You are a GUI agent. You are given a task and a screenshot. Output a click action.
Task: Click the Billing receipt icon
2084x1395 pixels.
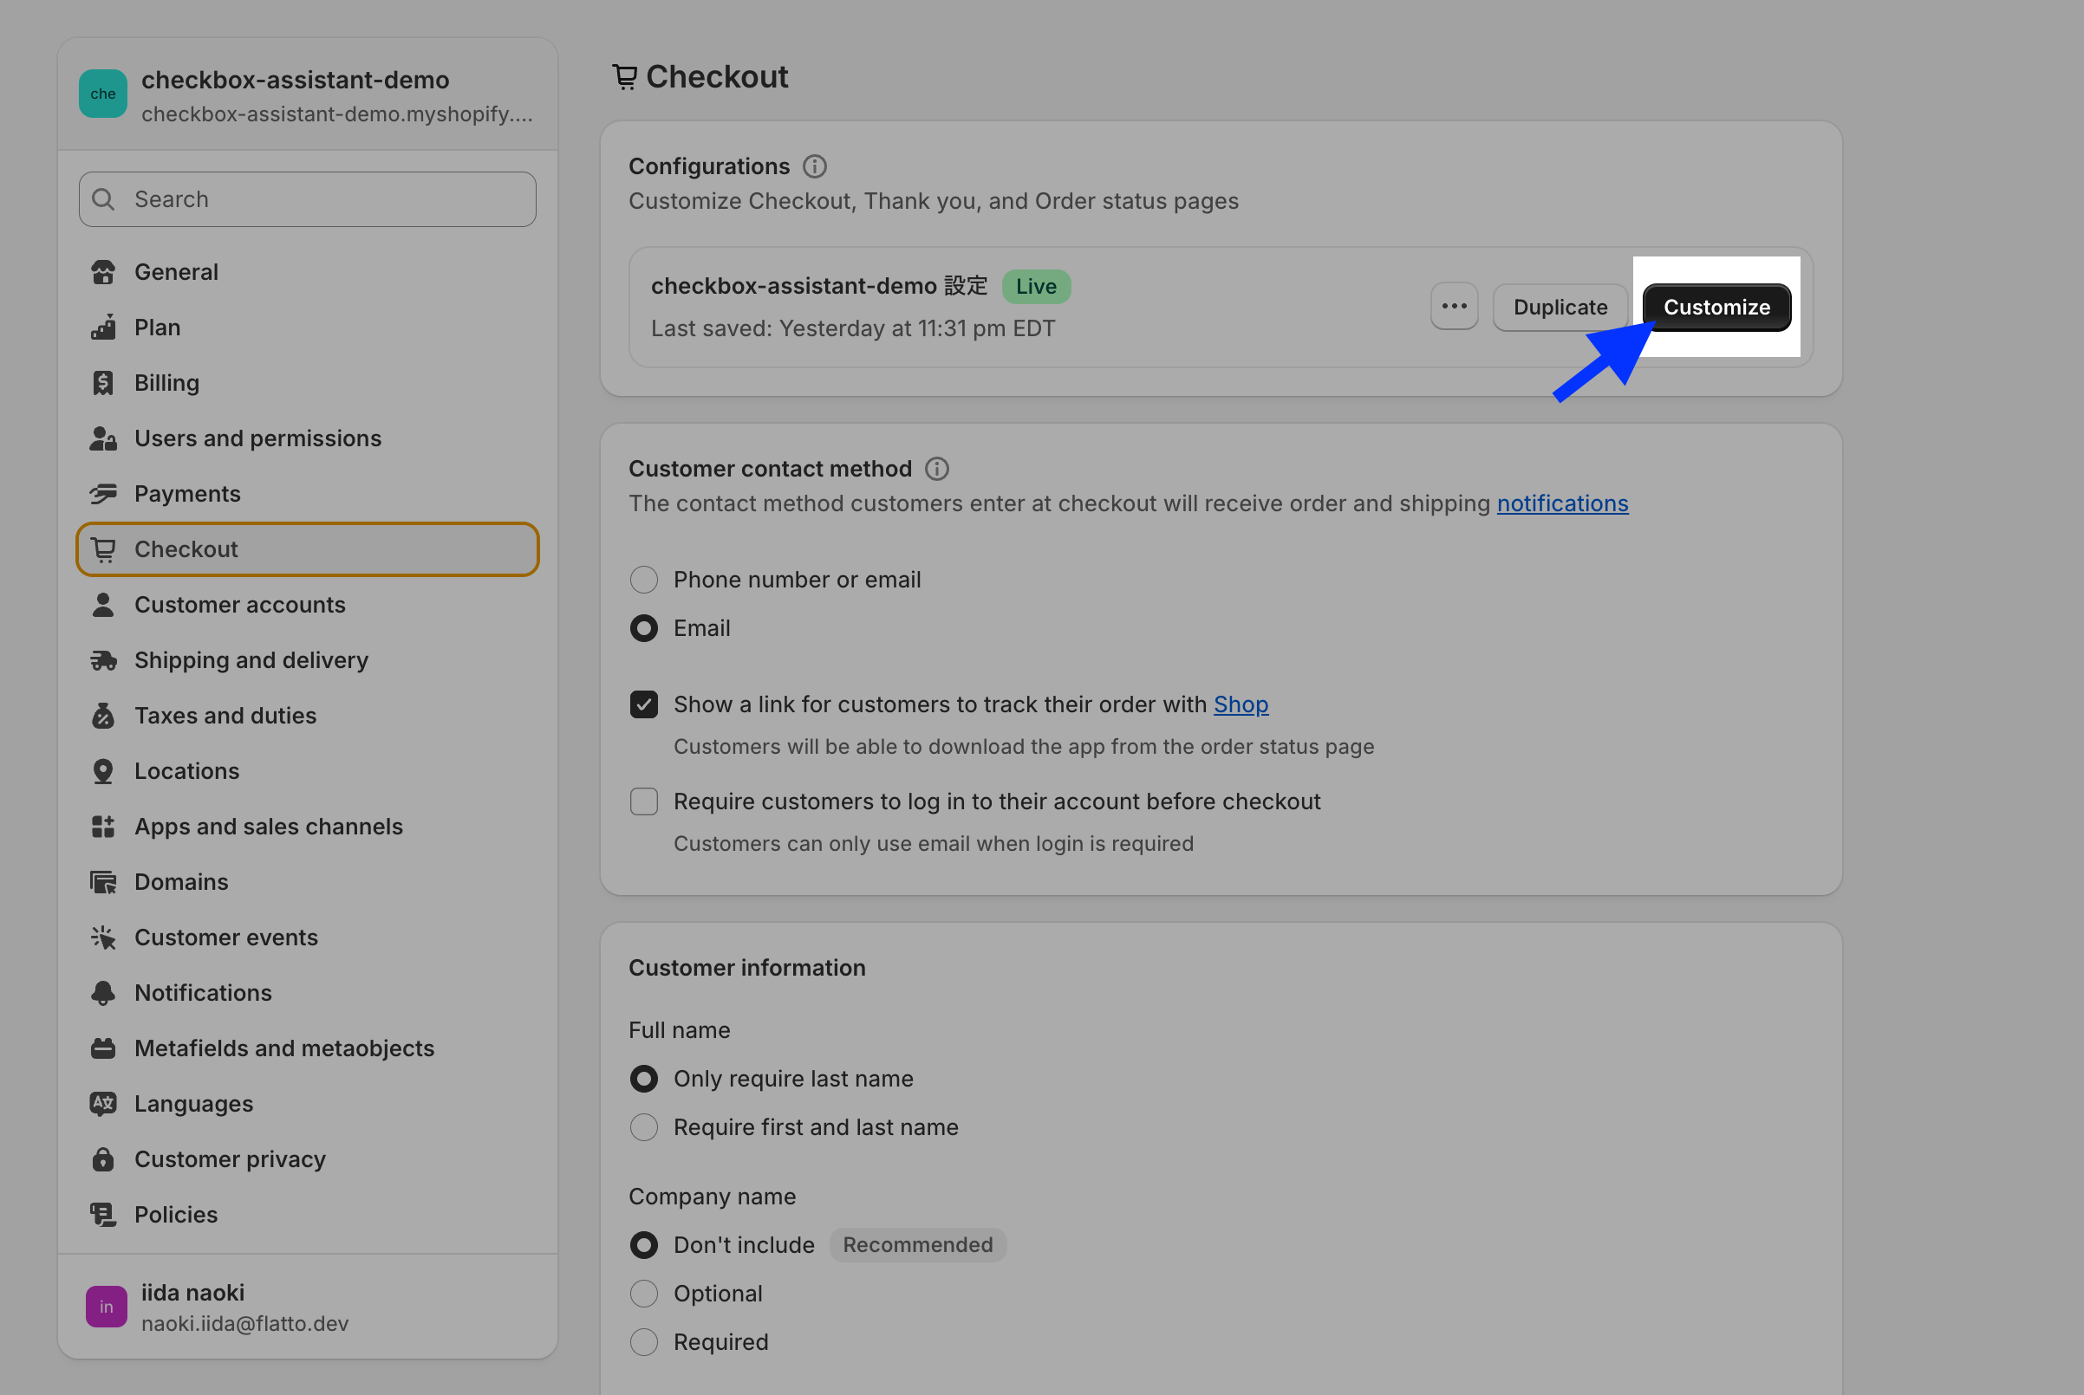click(103, 384)
